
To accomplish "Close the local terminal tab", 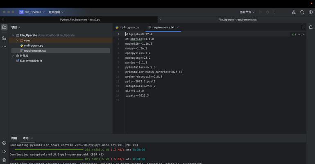I will pyautogui.click(x=32, y=138).
